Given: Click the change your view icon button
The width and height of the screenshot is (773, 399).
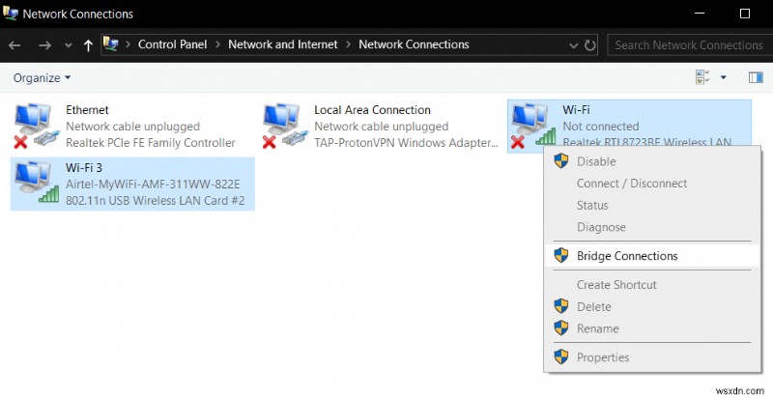Looking at the screenshot, I should click(702, 77).
